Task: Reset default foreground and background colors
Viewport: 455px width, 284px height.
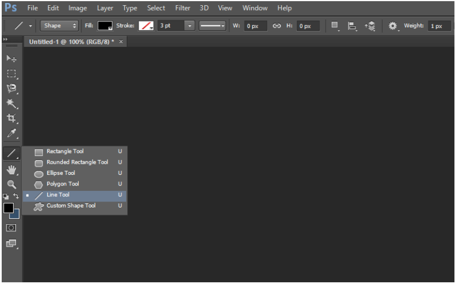Action: (6, 197)
